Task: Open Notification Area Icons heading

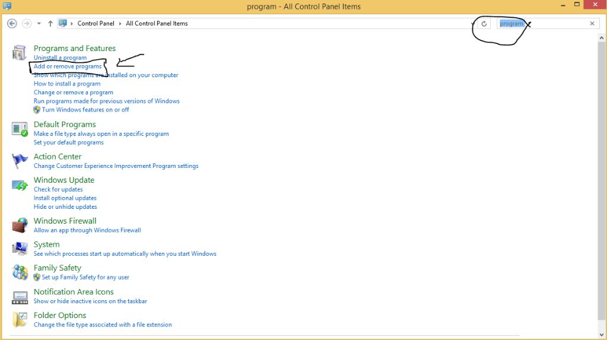Action: click(74, 292)
